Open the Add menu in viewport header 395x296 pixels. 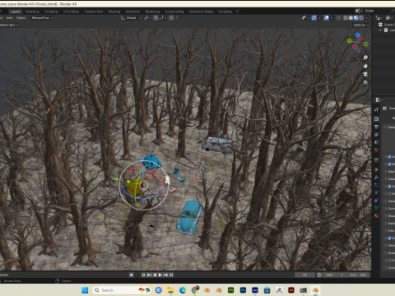pos(9,18)
